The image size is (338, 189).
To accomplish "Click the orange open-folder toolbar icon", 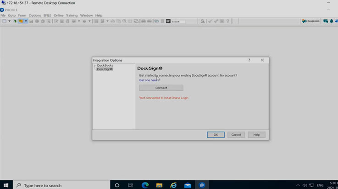I will (x=21, y=21).
